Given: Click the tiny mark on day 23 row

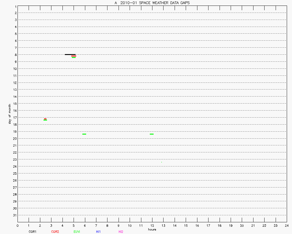Looking at the screenshot, I should 161,162.
